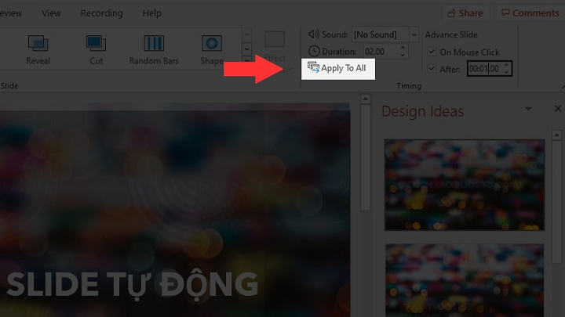Select the first Design Ideas thumbnail
Image resolution: width=565 pixels, height=317 pixels.
tap(465, 185)
